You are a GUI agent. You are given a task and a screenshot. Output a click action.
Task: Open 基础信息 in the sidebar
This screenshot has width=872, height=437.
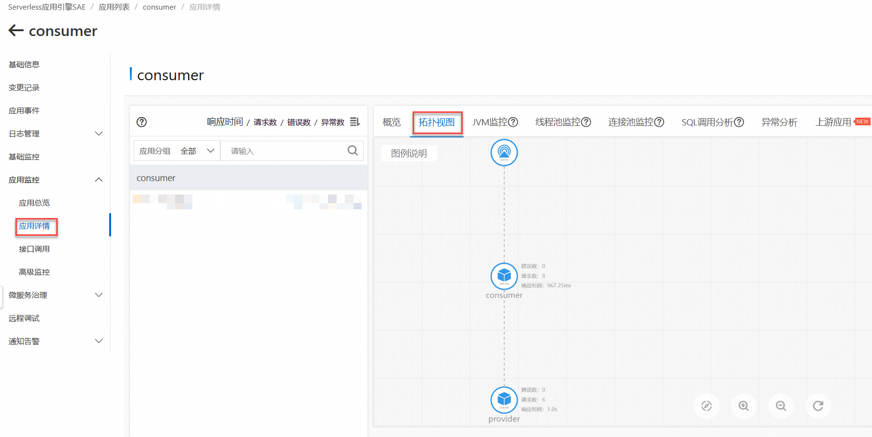[x=24, y=64]
